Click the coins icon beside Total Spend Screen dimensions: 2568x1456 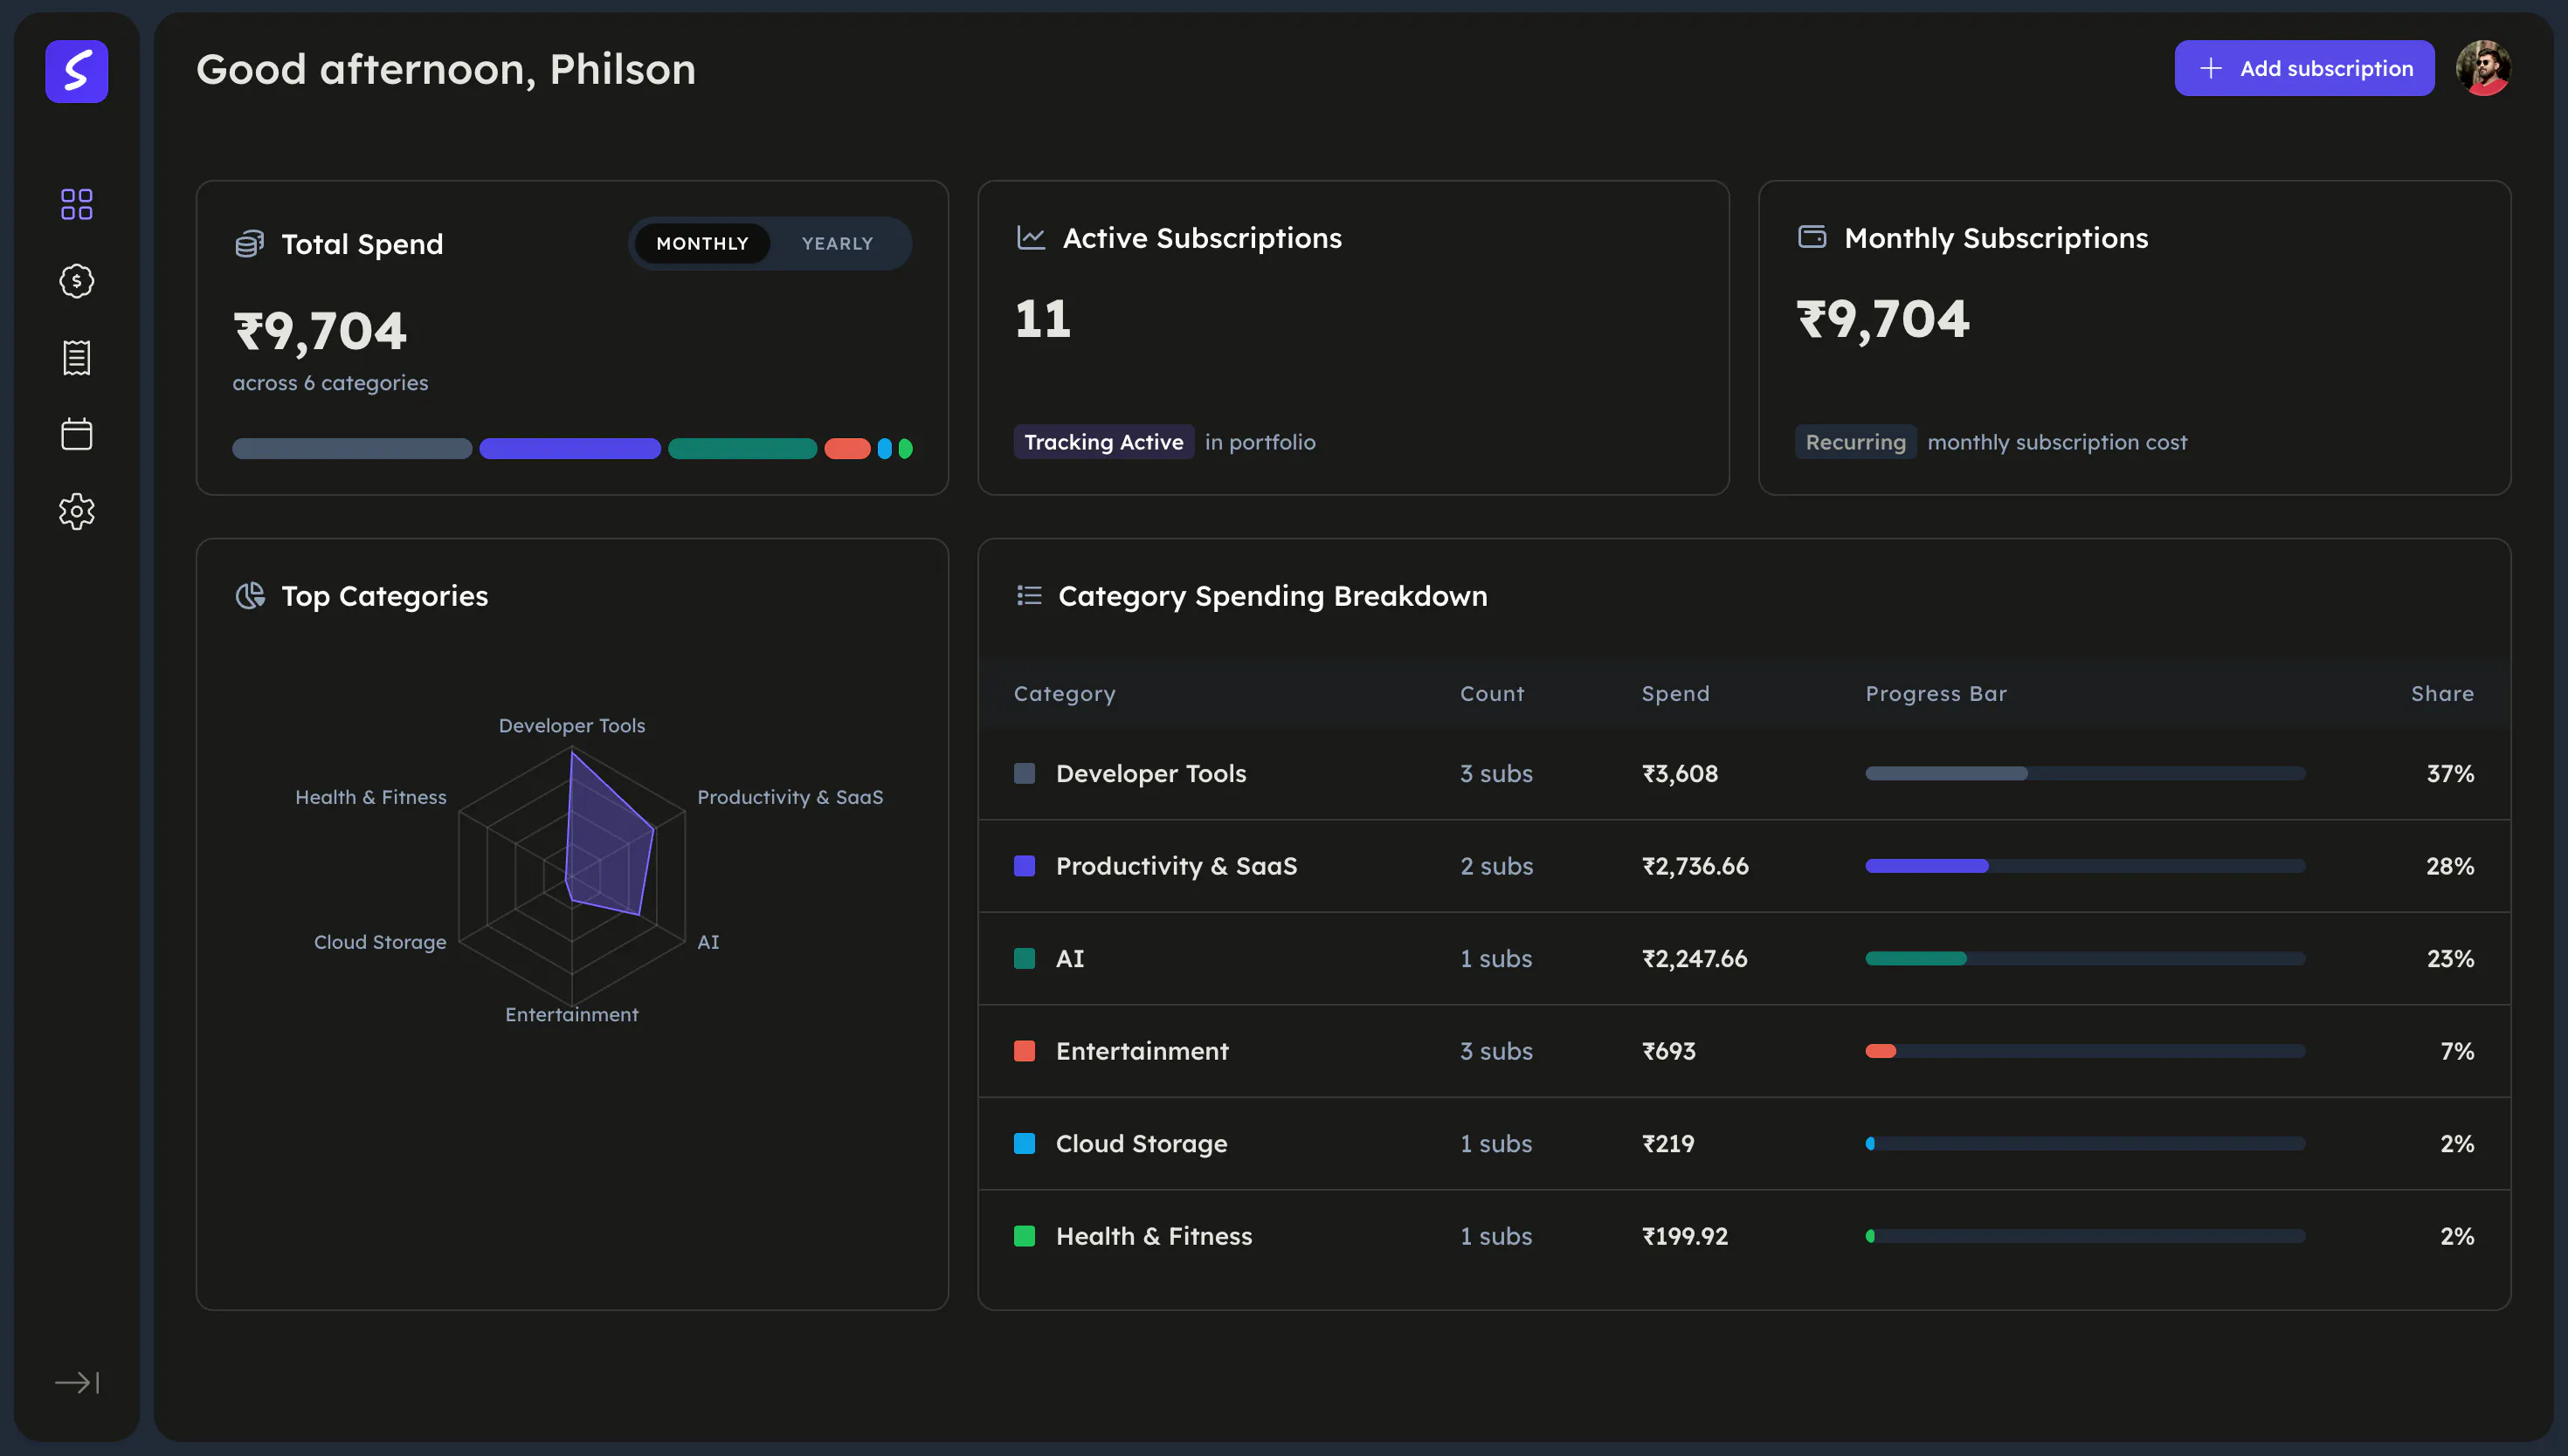(x=249, y=244)
